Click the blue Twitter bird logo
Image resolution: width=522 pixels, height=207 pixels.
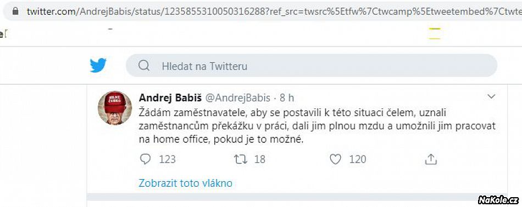98,65
